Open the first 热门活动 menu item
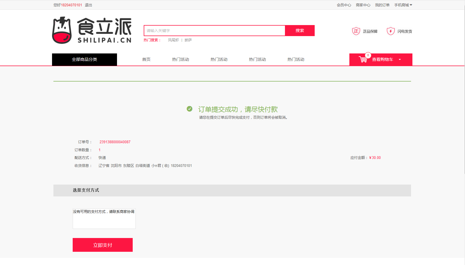 [x=181, y=60]
